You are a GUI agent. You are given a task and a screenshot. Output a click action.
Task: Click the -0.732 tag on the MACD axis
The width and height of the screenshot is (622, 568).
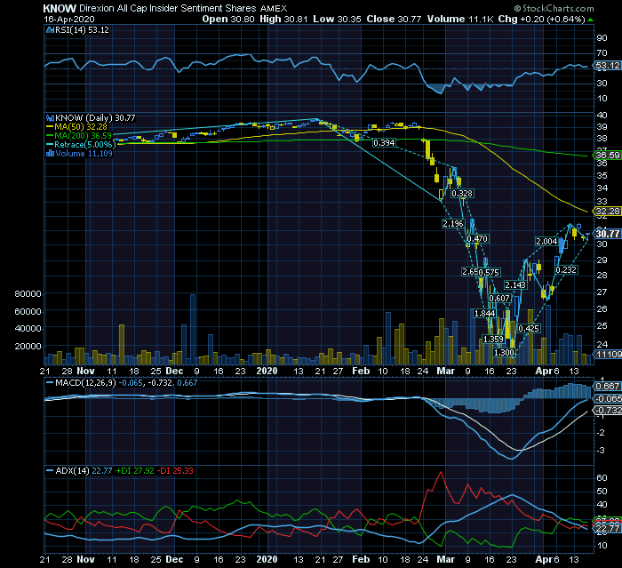coord(607,411)
